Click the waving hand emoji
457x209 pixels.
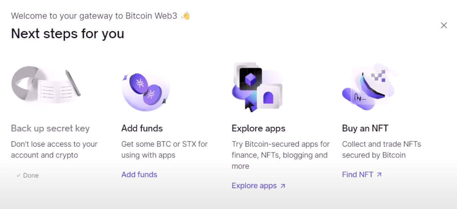tap(186, 16)
